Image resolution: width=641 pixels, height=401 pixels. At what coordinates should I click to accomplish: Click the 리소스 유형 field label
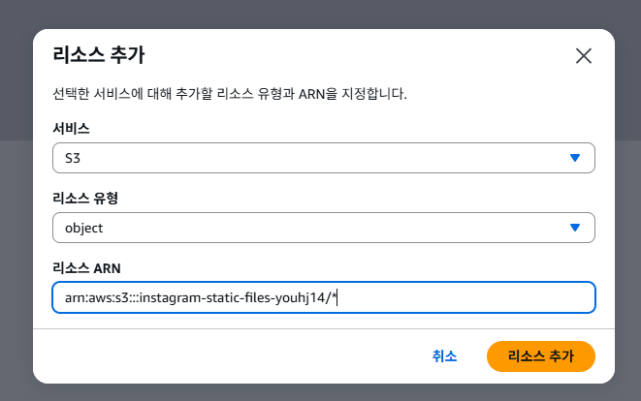(x=84, y=199)
